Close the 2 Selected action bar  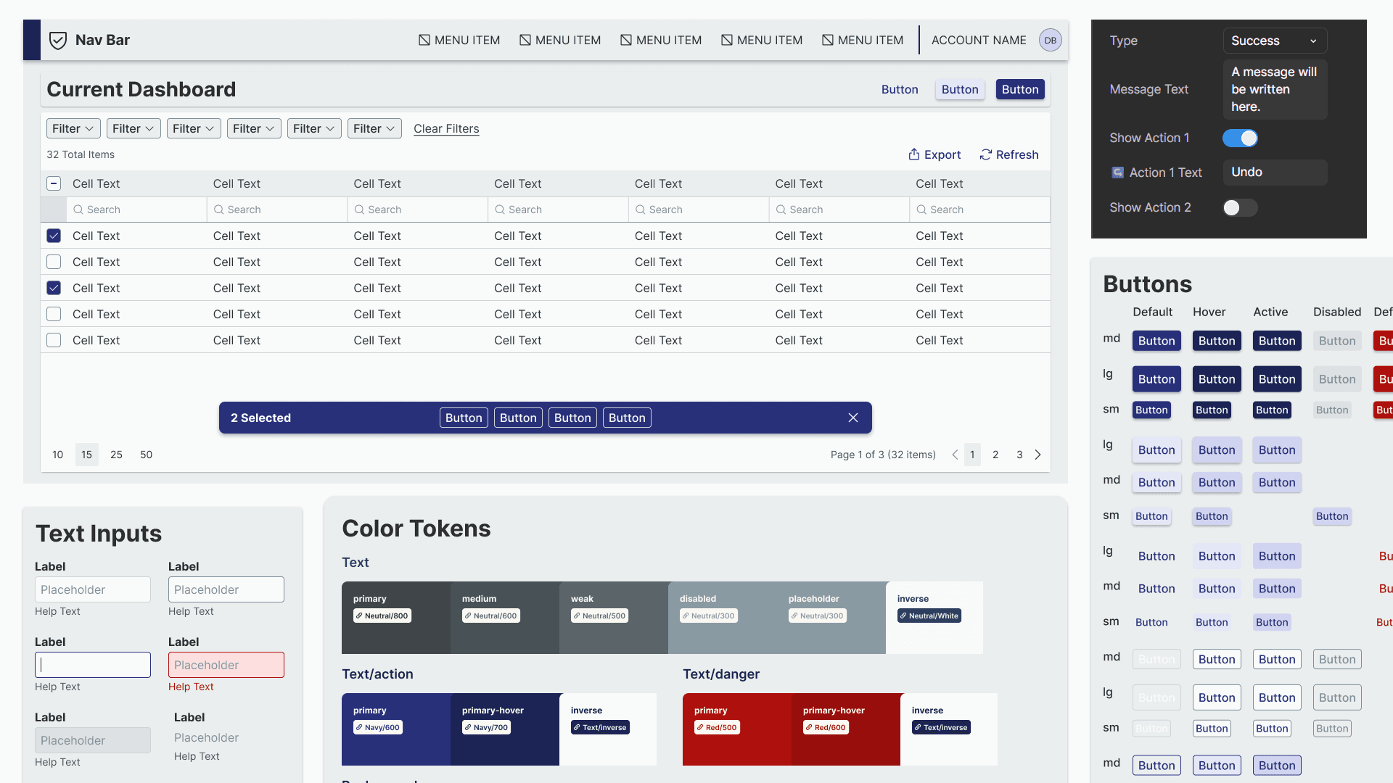tap(853, 418)
